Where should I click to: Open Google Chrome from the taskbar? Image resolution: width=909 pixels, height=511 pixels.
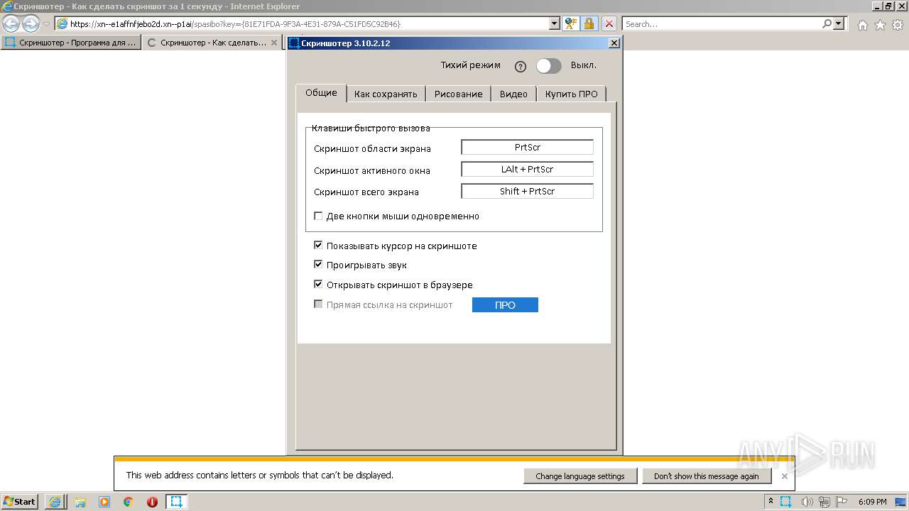tap(129, 502)
